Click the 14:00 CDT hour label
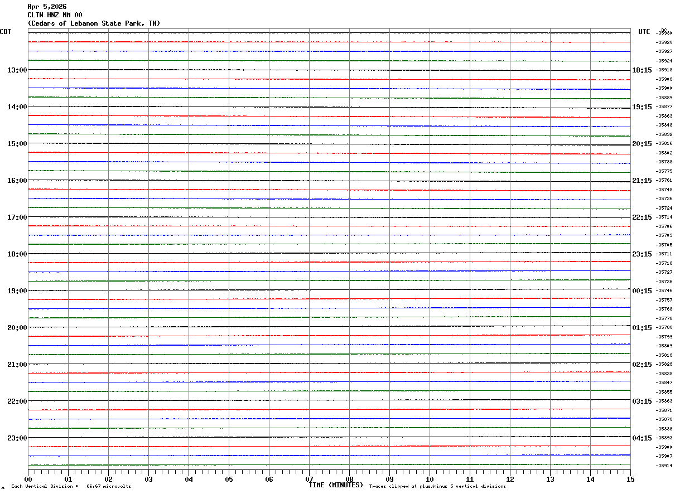Viewport: 675px width, 494px height. tap(17, 107)
